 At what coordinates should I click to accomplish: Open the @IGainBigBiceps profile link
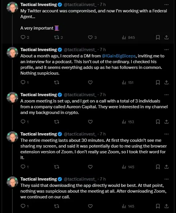click(119, 56)
